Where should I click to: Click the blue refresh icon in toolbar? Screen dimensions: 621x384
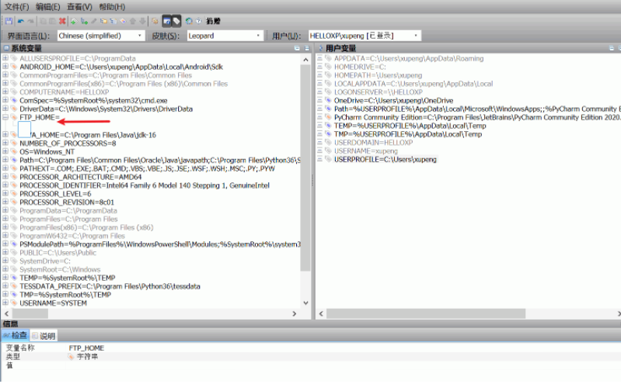(x=189, y=21)
